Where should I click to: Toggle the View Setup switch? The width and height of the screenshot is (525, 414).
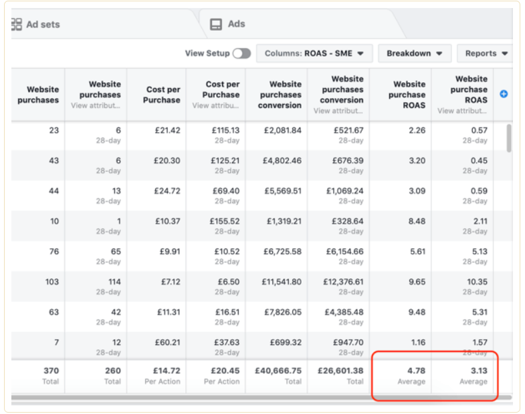point(241,53)
